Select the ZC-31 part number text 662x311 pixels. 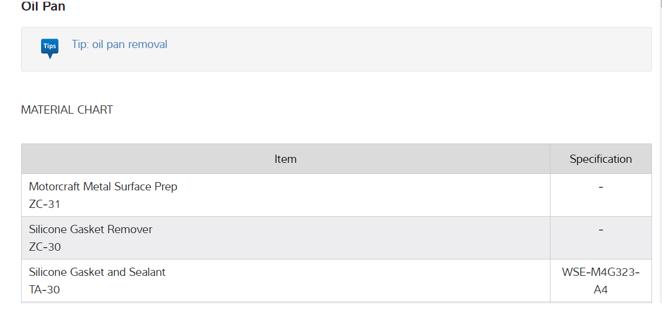point(45,204)
